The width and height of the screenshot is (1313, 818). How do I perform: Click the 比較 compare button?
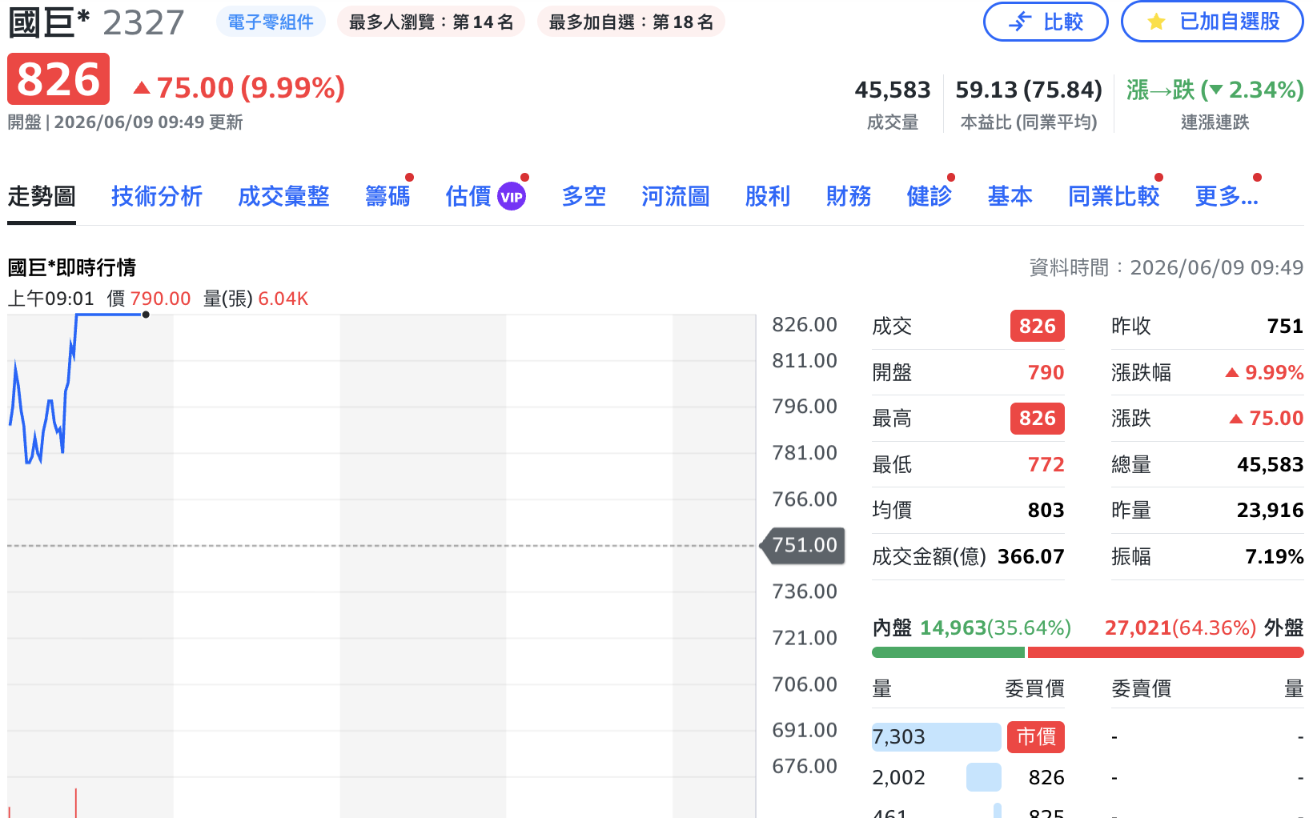click(1045, 22)
